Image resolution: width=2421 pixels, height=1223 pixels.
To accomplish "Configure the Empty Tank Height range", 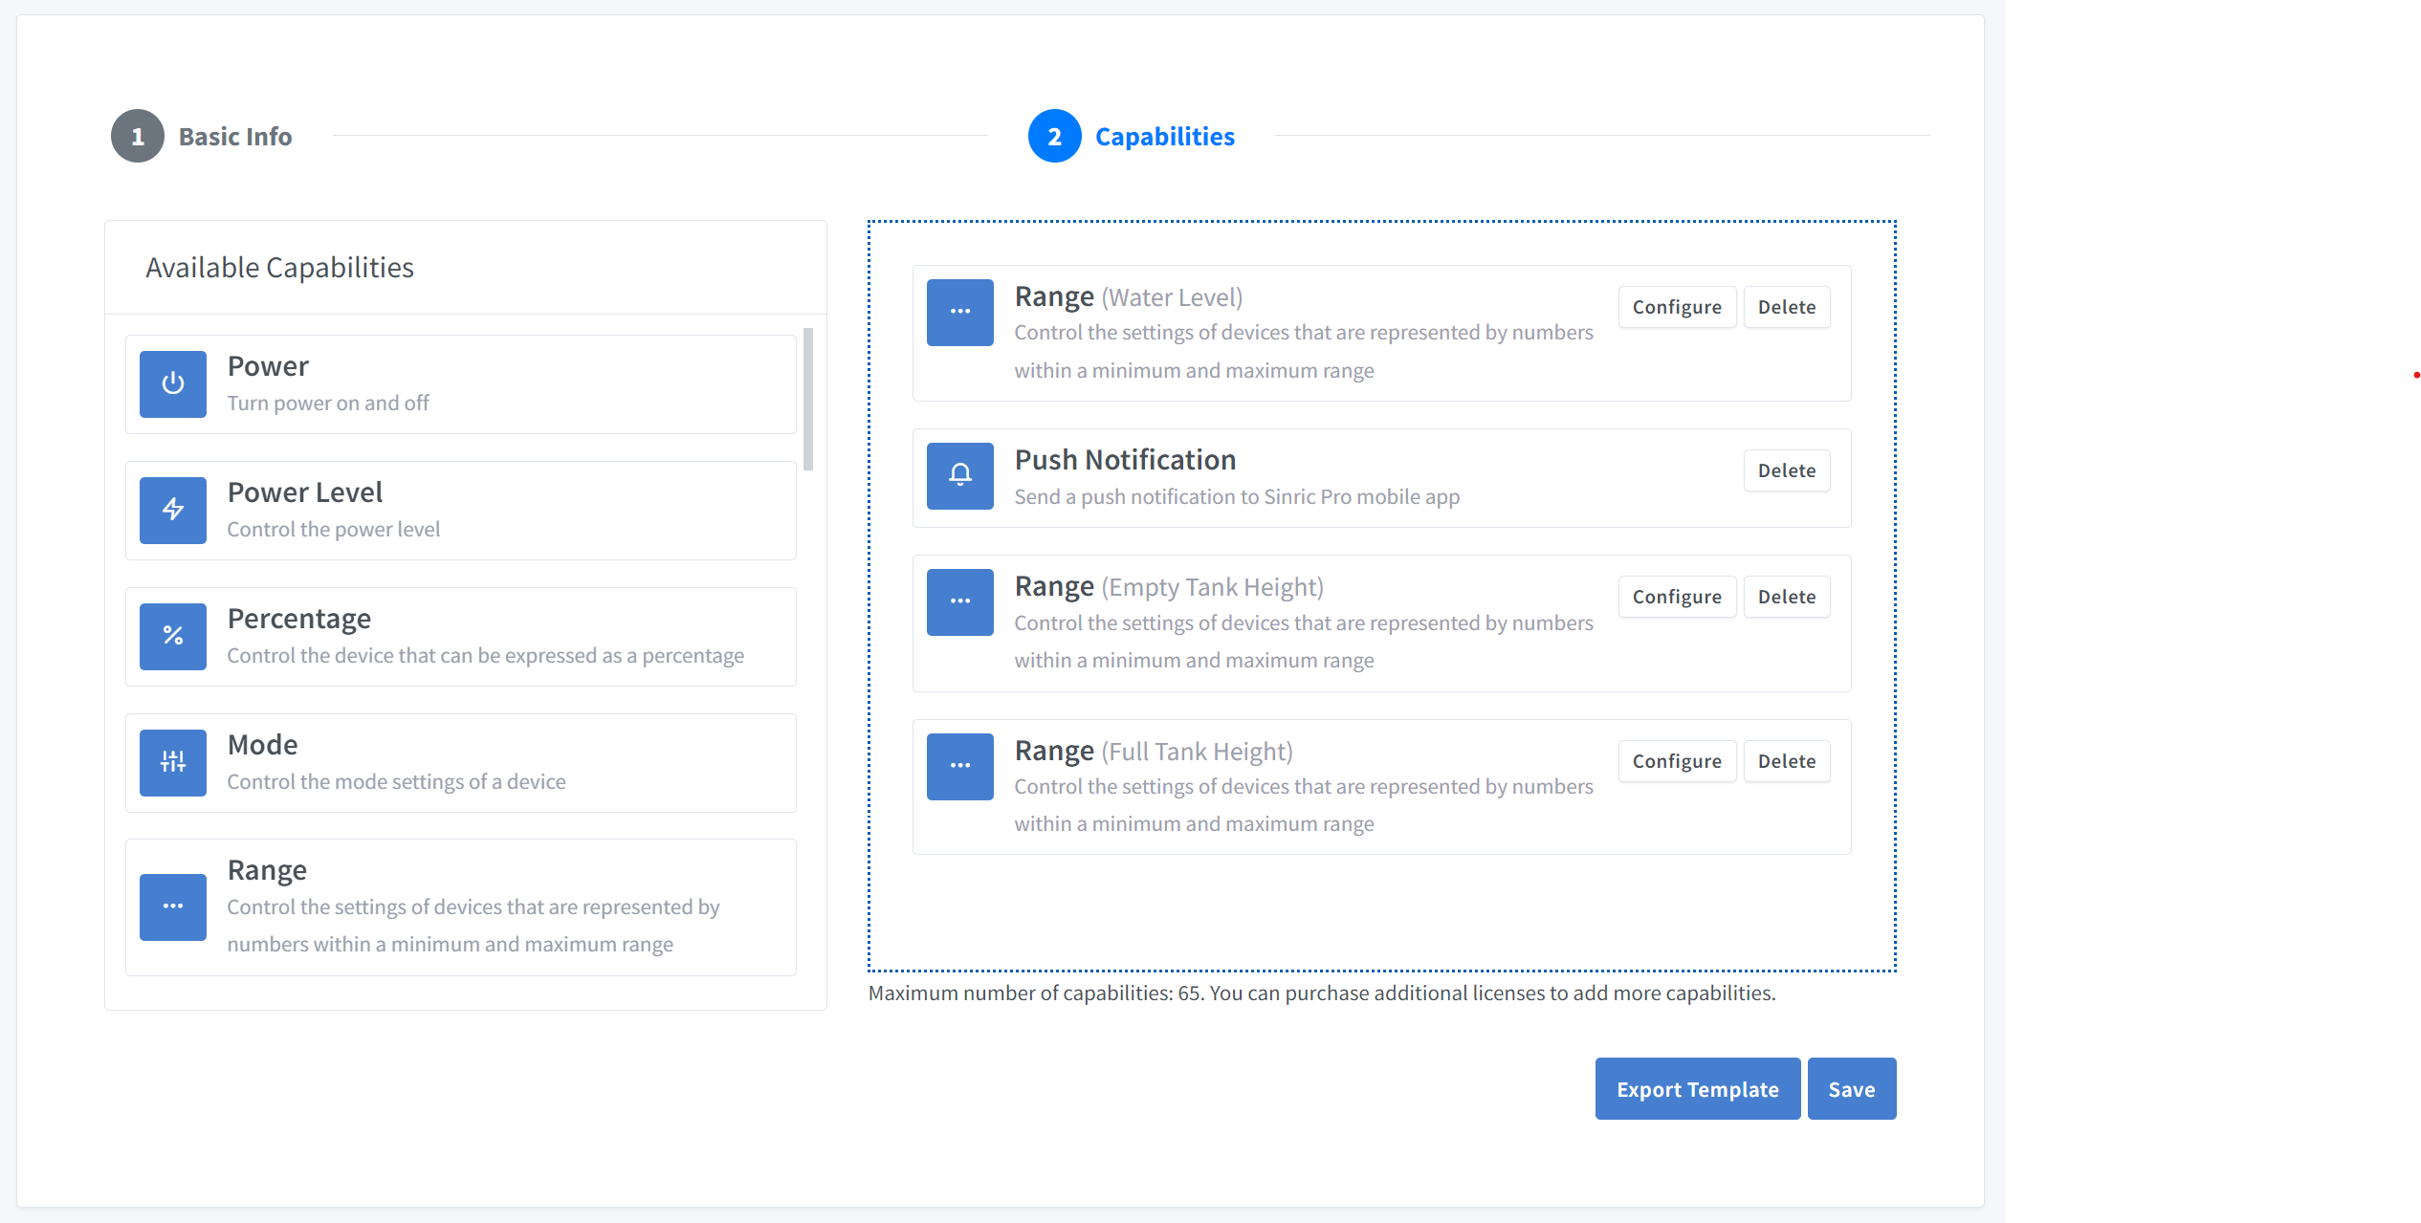I will point(1676,597).
